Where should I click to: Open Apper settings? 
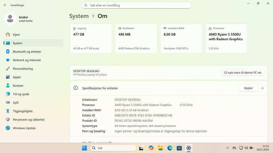[x=33, y=77]
